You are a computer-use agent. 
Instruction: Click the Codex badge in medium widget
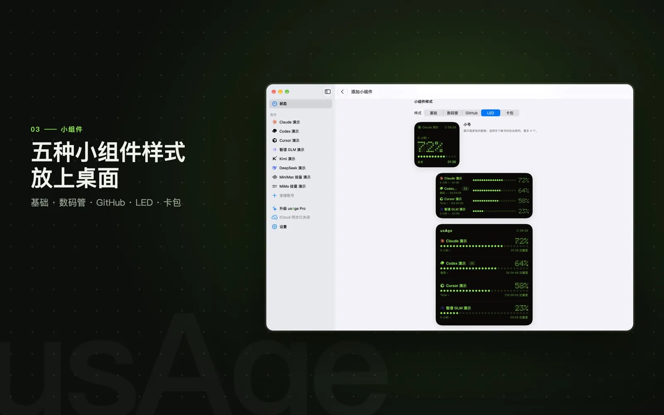click(465, 188)
